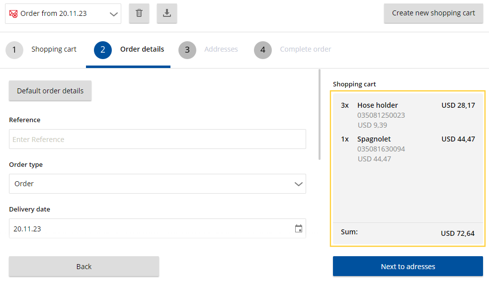Click unit price USD 9,39
The image size is (489, 283).
(x=372, y=125)
